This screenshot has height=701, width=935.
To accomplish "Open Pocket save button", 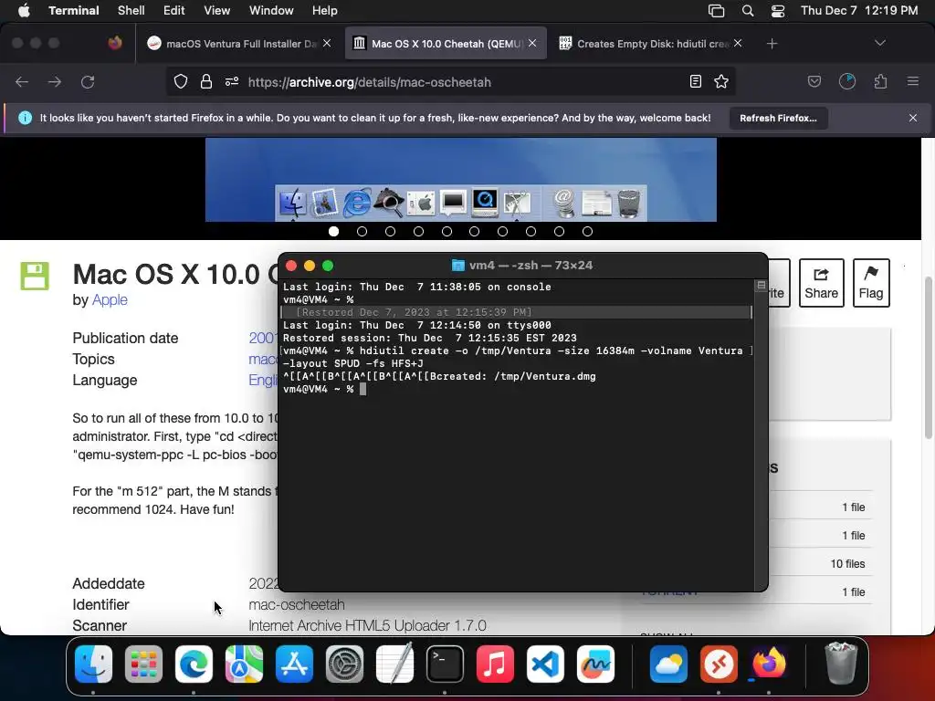I will (814, 81).
